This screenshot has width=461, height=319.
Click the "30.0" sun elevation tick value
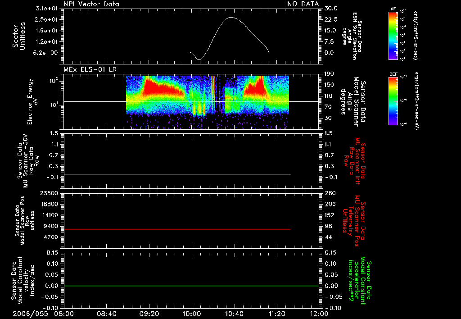[331, 9]
